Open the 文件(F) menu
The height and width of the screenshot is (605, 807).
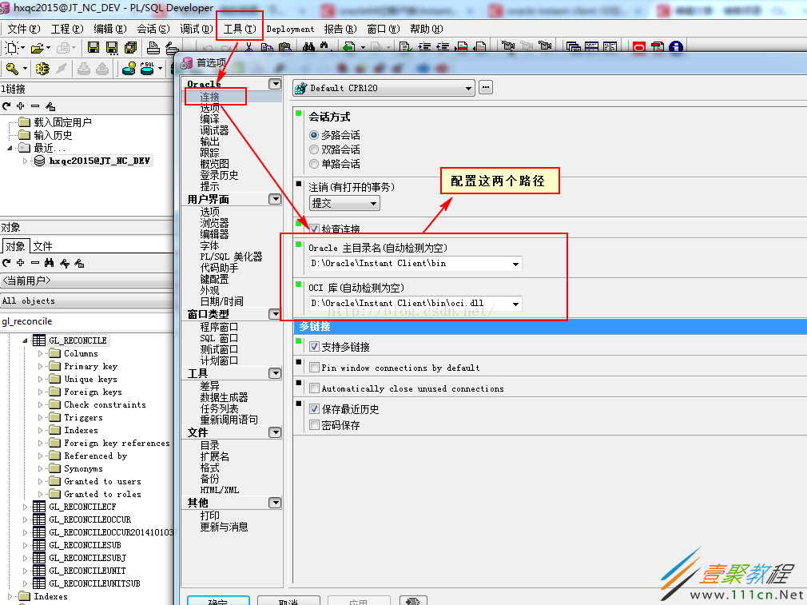click(x=23, y=29)
